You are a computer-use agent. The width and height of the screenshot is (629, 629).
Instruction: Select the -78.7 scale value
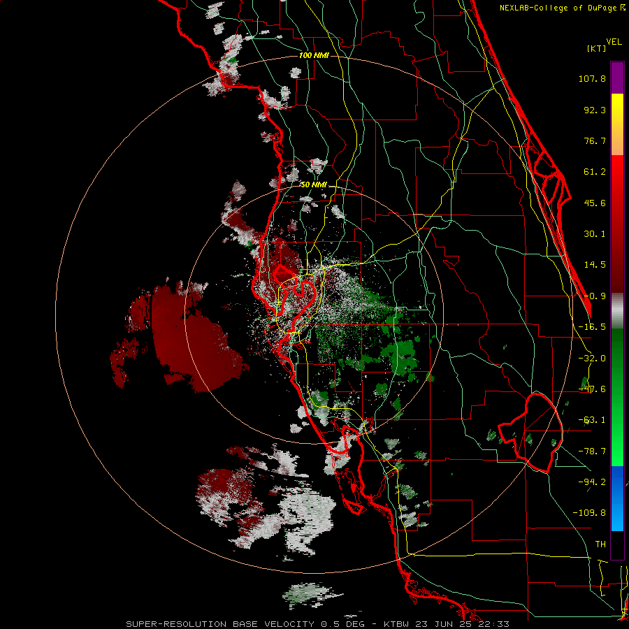pyautogui.click(x=592, y=451)
